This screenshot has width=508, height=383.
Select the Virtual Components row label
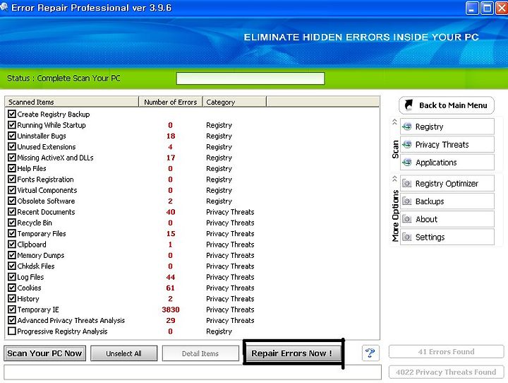47,190
